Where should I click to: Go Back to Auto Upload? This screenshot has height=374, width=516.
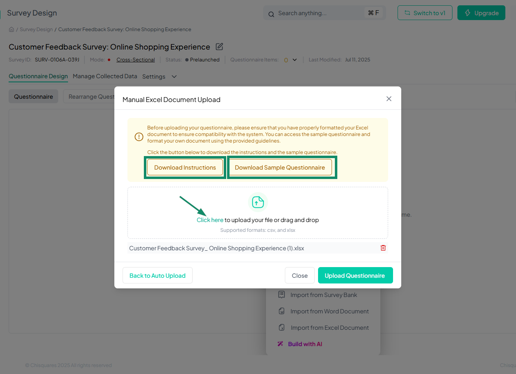click(x=157, y=276)
